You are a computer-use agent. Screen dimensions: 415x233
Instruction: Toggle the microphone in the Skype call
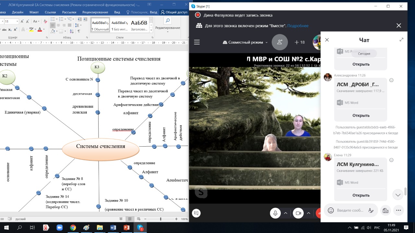275,213
